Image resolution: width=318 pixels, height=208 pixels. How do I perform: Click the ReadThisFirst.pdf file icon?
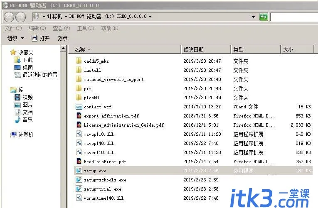pos(79,161)
